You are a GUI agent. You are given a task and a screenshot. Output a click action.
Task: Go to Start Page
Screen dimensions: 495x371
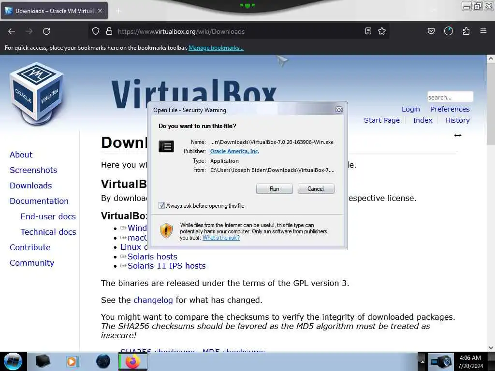point(382,120)
